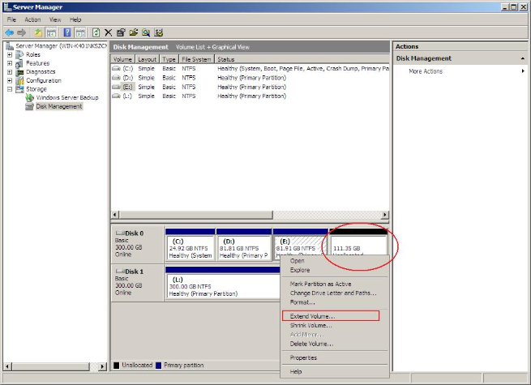
Task: Expand the Roles tree node
Action: point(10,54)
